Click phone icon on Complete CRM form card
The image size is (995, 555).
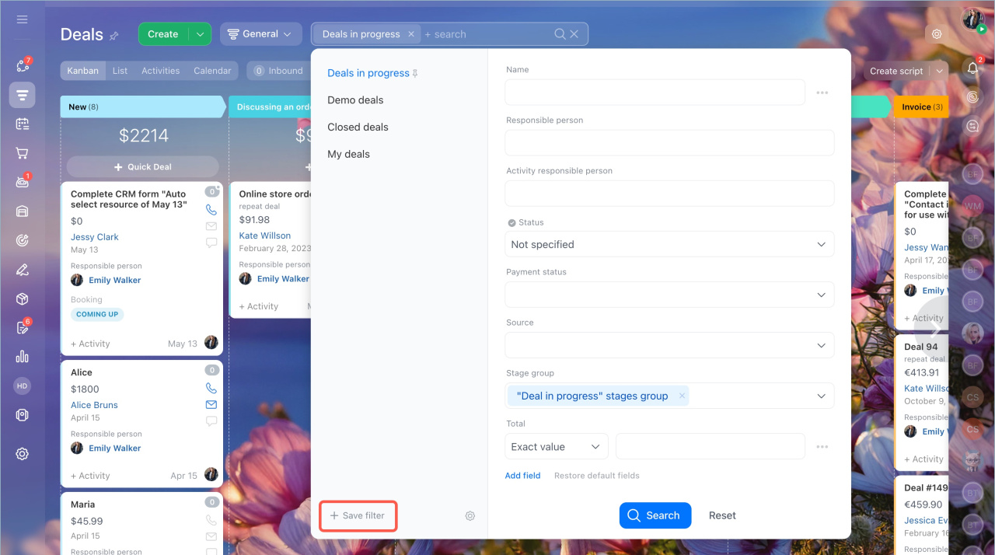211,210
